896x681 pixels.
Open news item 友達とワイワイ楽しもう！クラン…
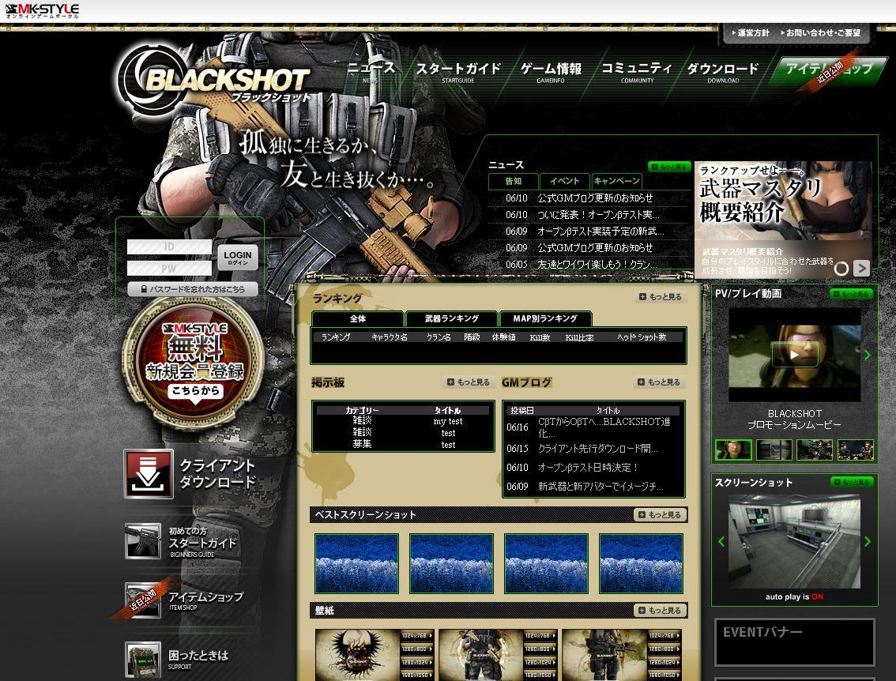pyautogui.click(x=597, y=265)
